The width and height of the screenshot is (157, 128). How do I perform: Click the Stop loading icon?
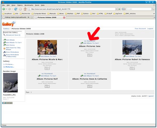pos(20,9)
